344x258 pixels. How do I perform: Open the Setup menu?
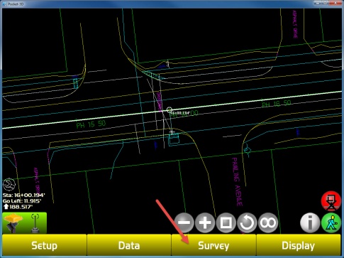coord(45,245)
